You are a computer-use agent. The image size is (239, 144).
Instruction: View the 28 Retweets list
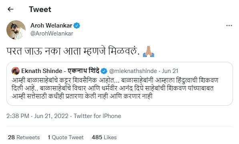(24, 137)
